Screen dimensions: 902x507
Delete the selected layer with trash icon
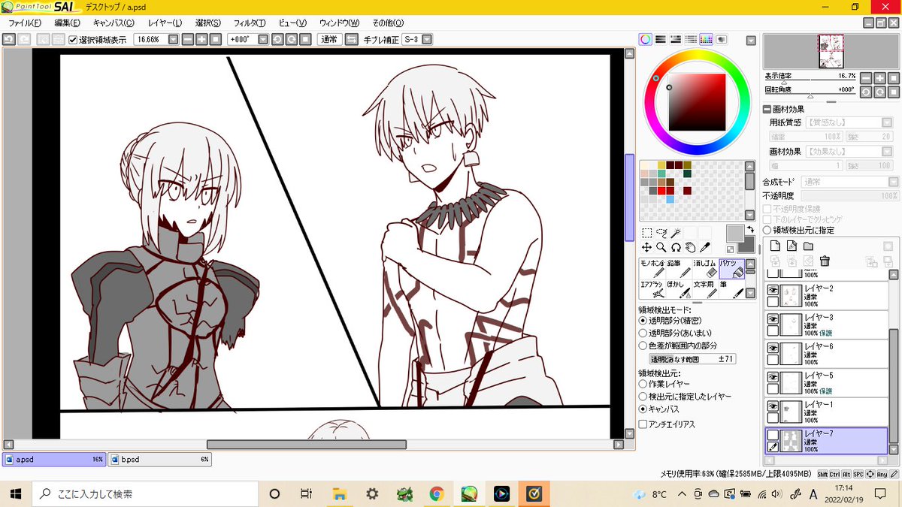point(825,261)
